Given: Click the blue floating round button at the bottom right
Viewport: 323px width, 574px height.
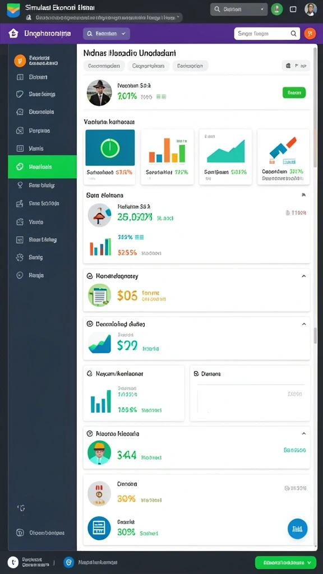Looking at the screenshot, I should (x=297, y=529).
